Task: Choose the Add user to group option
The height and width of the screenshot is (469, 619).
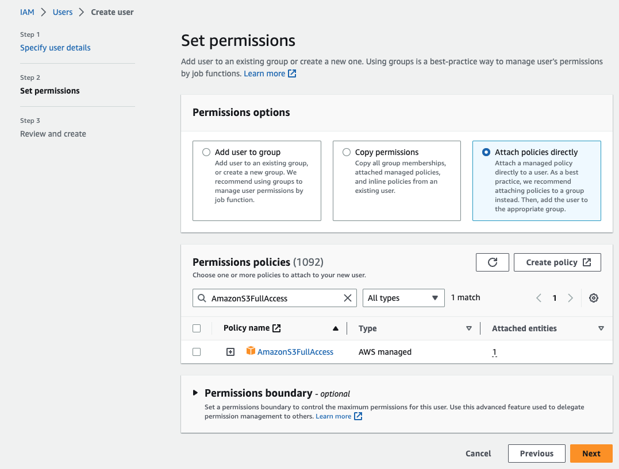Action: click(206, 152)
